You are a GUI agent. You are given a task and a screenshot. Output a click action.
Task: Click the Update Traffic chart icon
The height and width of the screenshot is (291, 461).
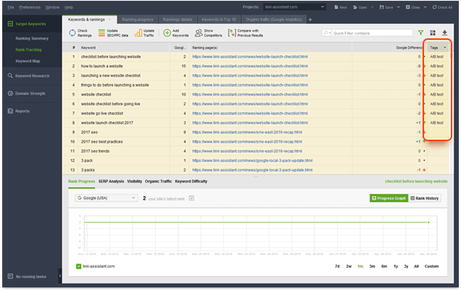138,33
